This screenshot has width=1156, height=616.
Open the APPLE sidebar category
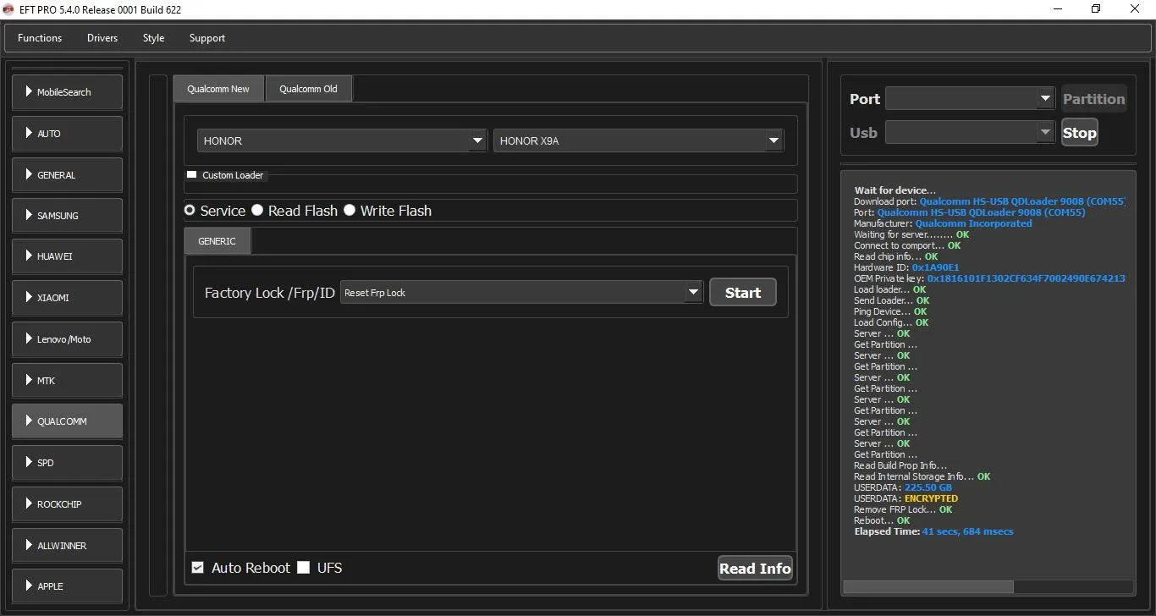(67, 586)
